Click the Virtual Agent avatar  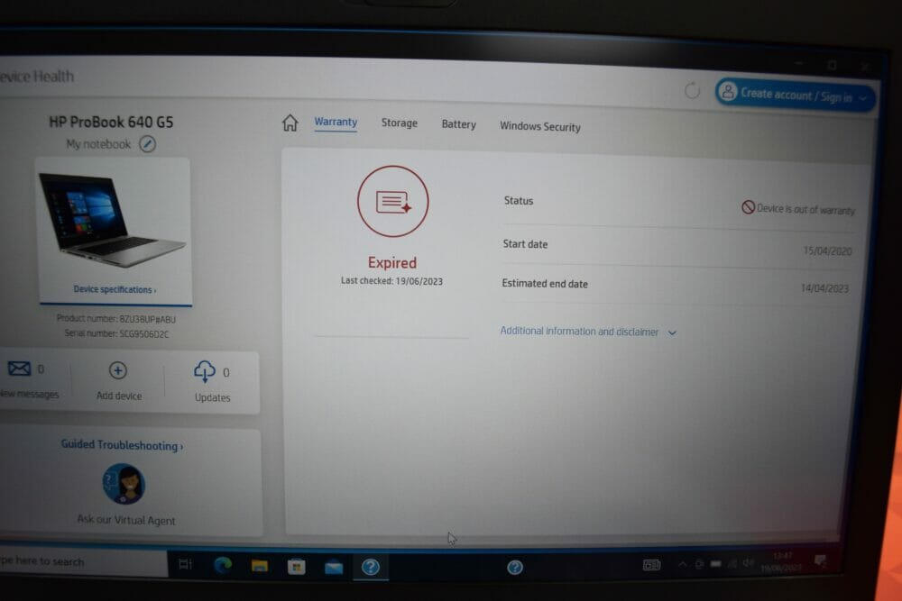click(124, 484)
